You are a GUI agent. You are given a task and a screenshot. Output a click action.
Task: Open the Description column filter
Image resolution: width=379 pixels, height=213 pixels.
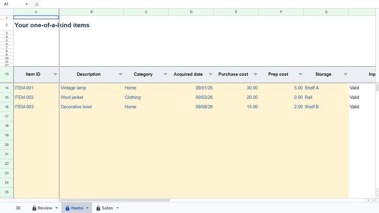(120, 74)
